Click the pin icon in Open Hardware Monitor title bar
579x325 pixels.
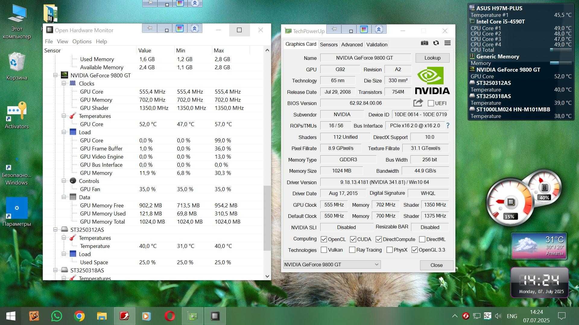click(x=150, y=28)
